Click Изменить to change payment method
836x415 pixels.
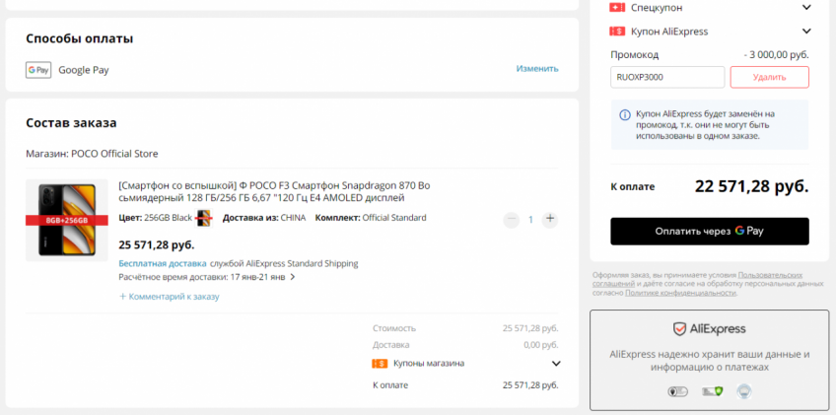point(536,69)
